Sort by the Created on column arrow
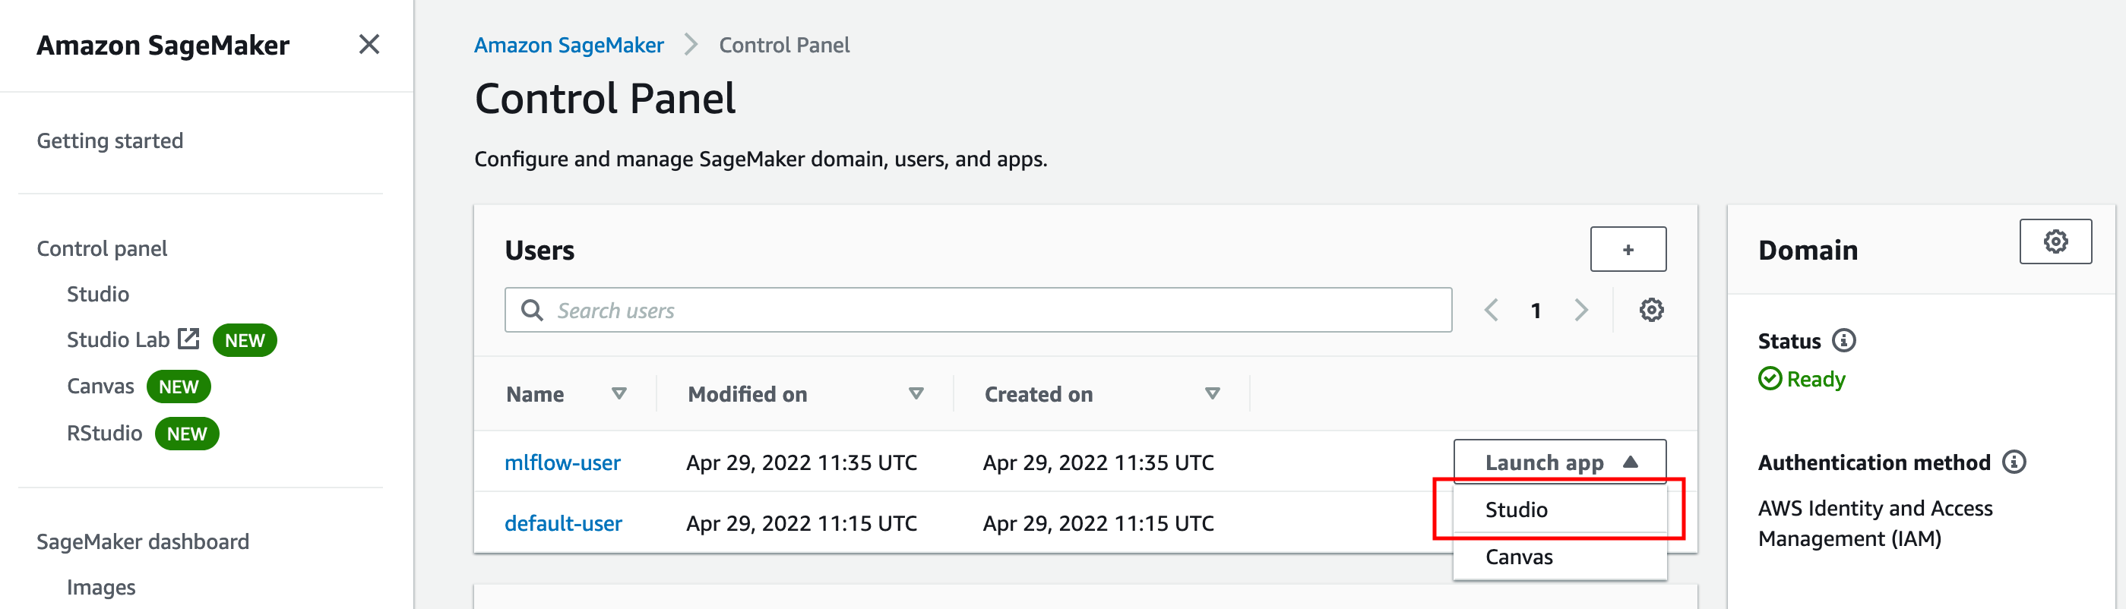 click(x=1212, y=393)
